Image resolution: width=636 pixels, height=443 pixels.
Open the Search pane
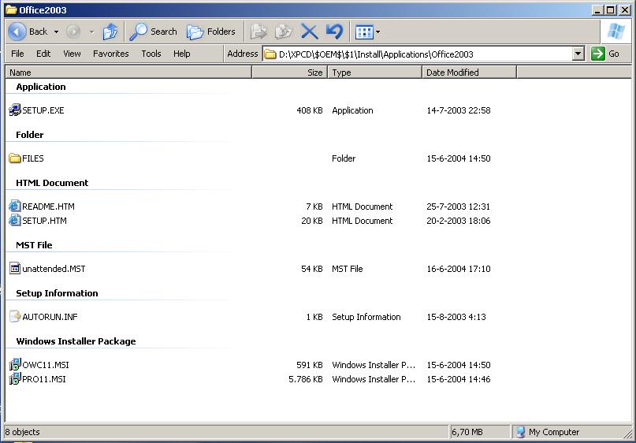154,32
